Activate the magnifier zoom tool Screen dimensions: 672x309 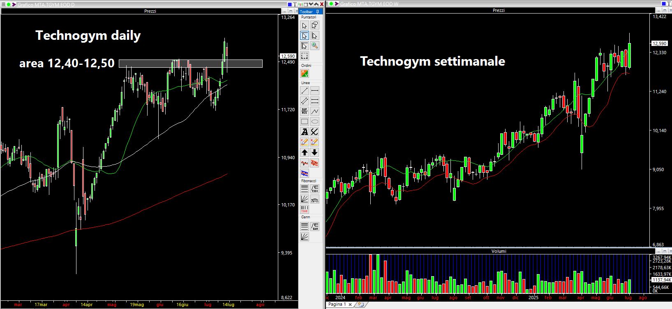pos(315,46)
